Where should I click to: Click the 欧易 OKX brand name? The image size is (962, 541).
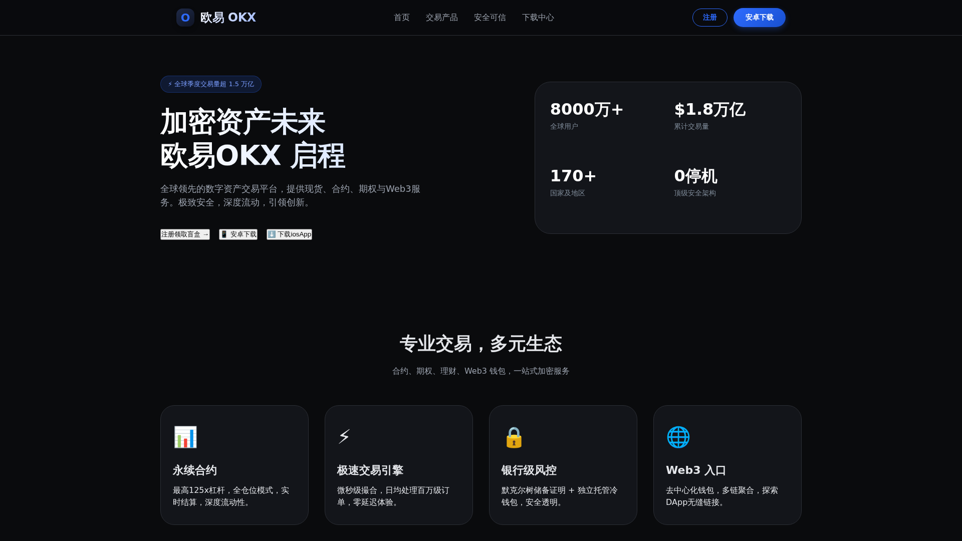228,18
